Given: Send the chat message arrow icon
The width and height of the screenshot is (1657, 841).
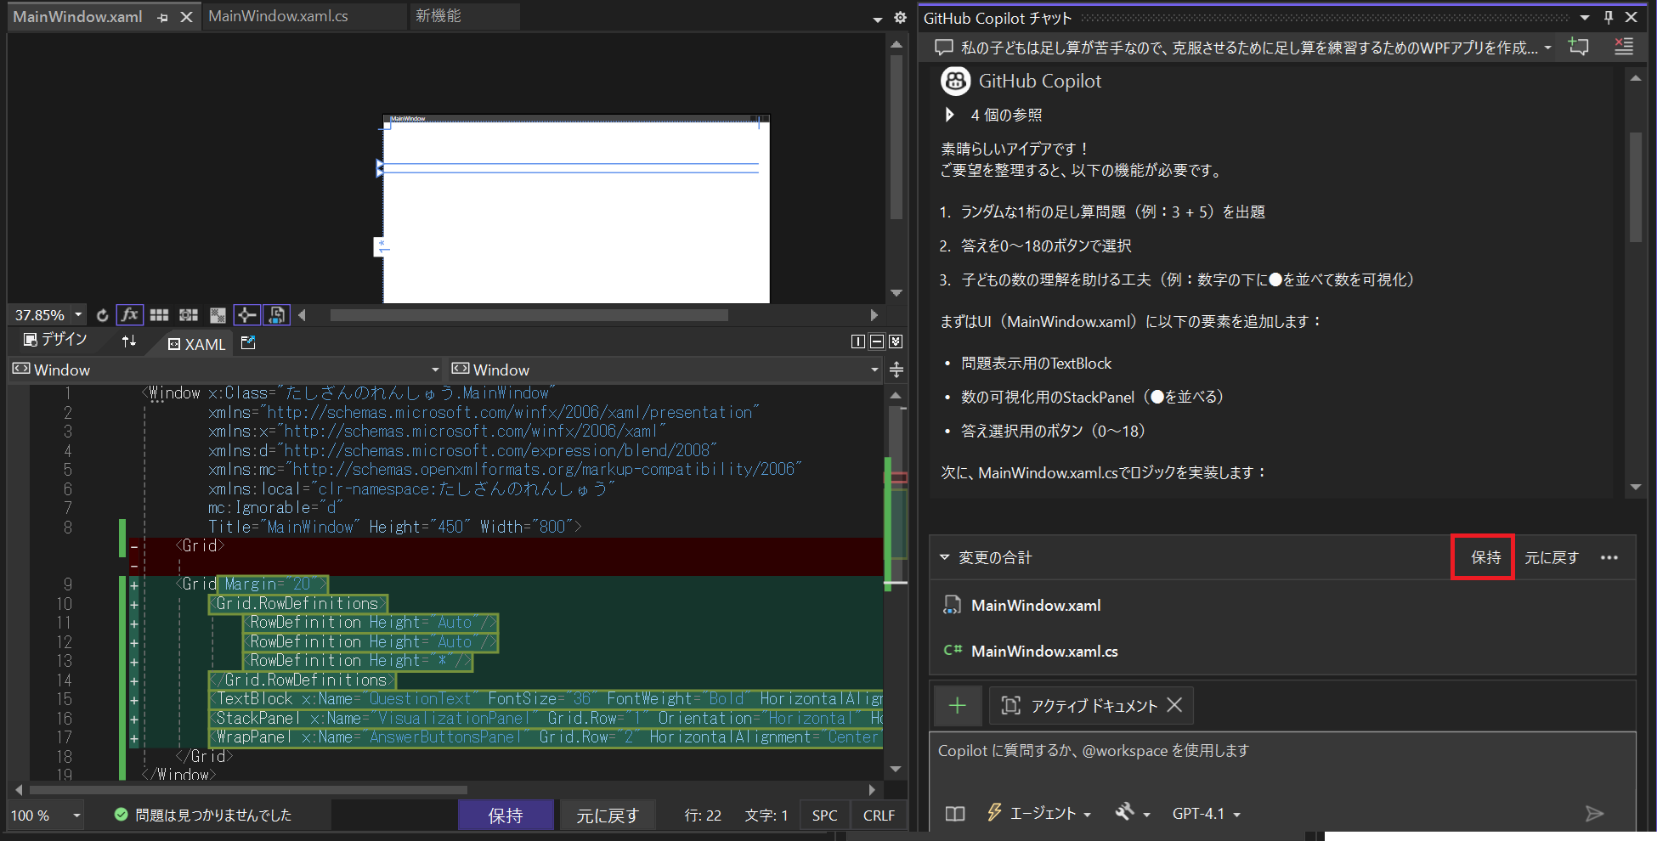Looking at the screenshot, I should [x=1594, y=814].
